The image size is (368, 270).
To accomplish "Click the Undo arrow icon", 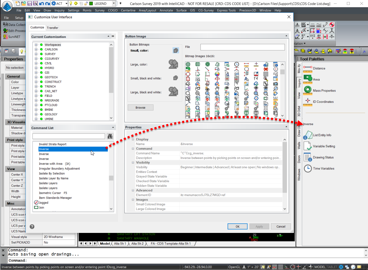I will click(41, 3).
